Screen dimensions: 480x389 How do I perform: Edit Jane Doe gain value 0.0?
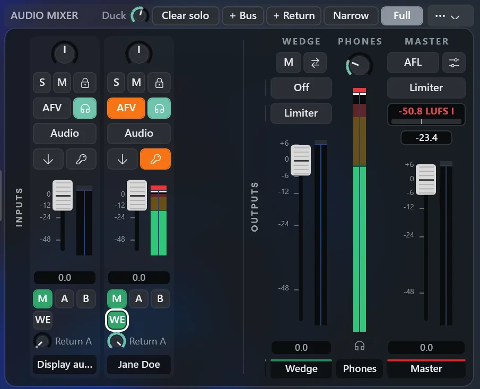click(x=138, y=278)
